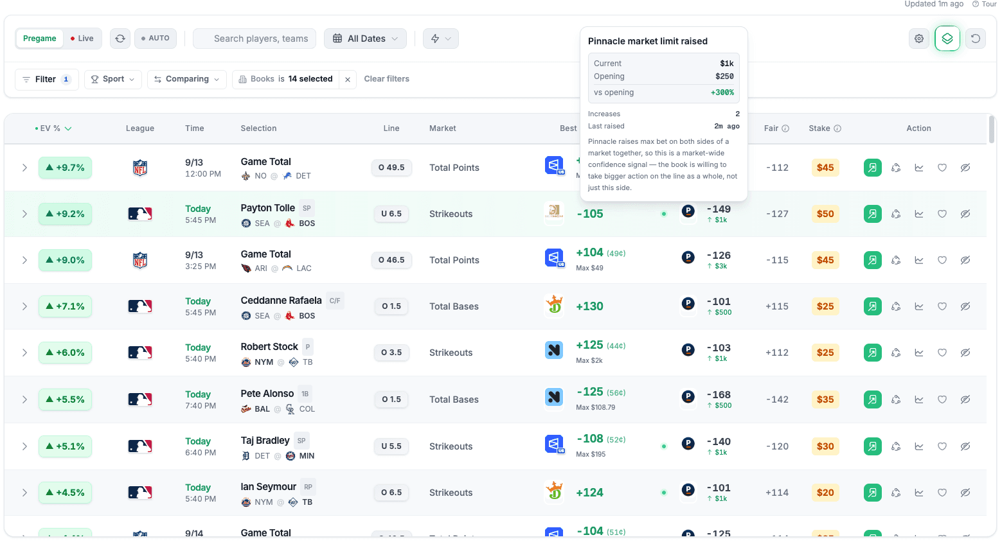Click the refresh arrows icon near AUTO
The width and height of the screenshot is (1002, 544).
tap(120, 39)
